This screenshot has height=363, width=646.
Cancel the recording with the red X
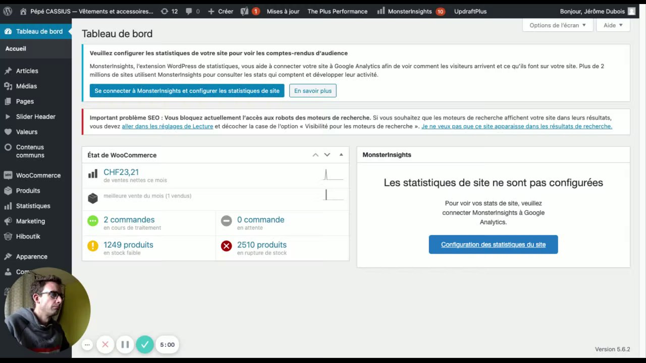point(105,345)
